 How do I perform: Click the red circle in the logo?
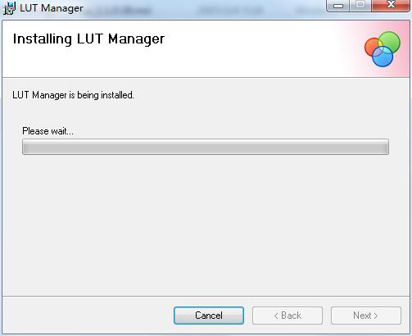[x=370, y=48]
